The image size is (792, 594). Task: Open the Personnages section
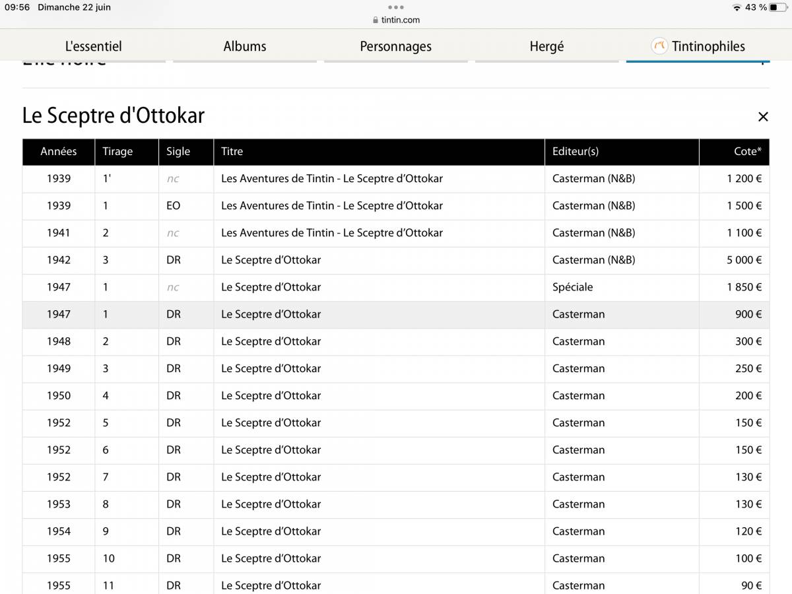[395, 46]
